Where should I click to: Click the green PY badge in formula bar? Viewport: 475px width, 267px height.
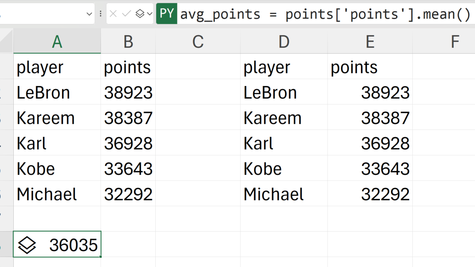click(167, 14)
